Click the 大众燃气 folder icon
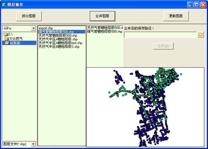208x149 pixels. click(x=6, y=39)
